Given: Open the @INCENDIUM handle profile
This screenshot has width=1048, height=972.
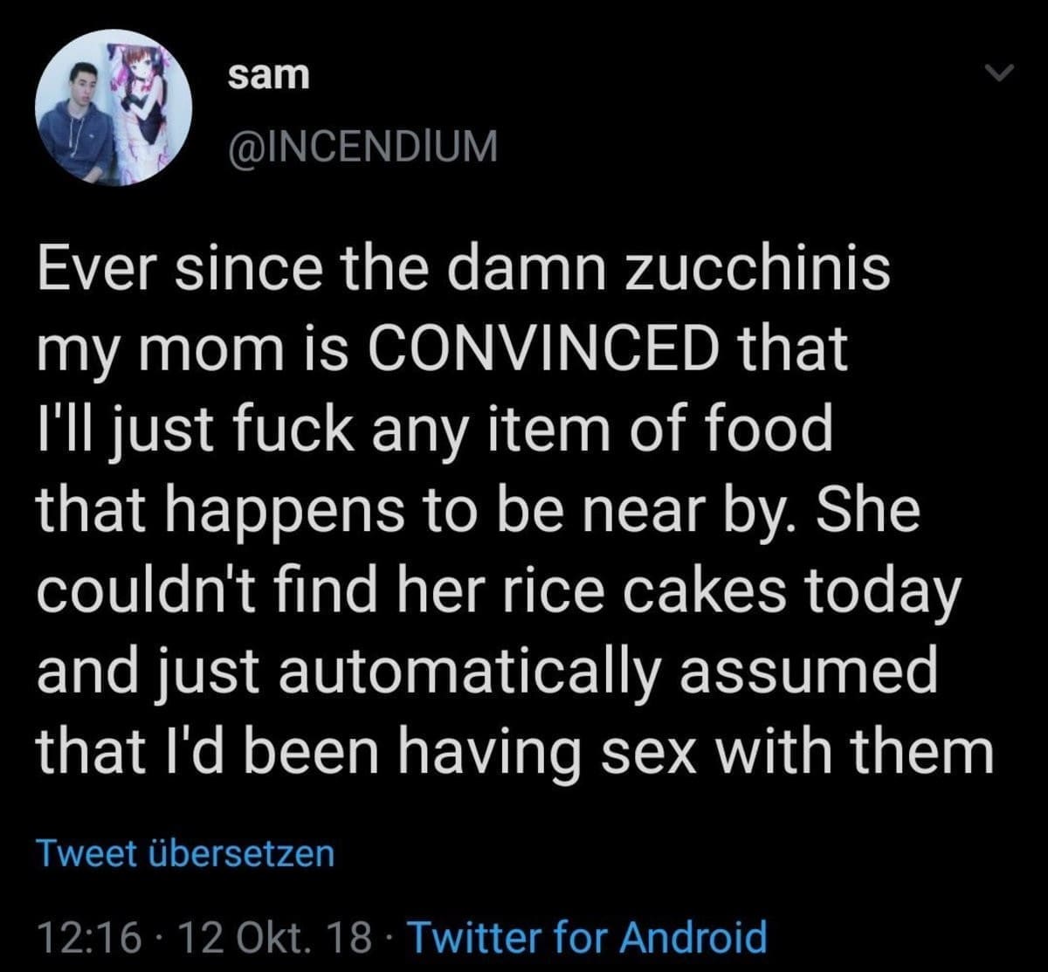Looking at the screenshot, I should click(362, 146).
